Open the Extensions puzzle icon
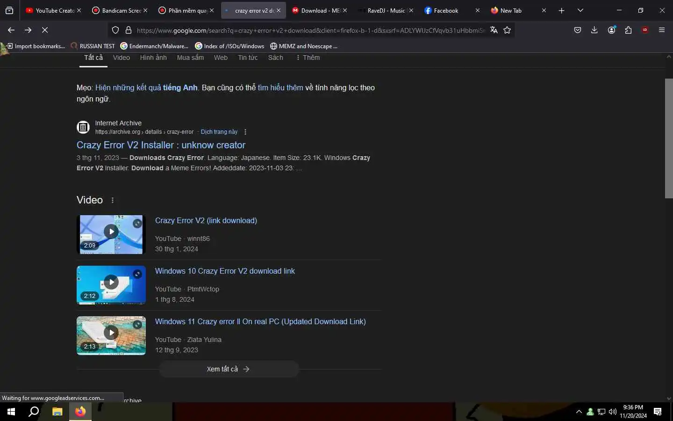Screen dimensions: 673x421 click(628, 30)
